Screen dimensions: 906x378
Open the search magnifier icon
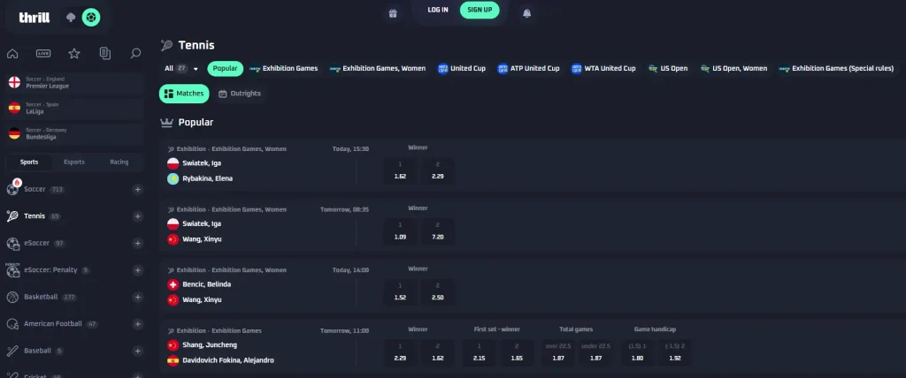(135, 54)
